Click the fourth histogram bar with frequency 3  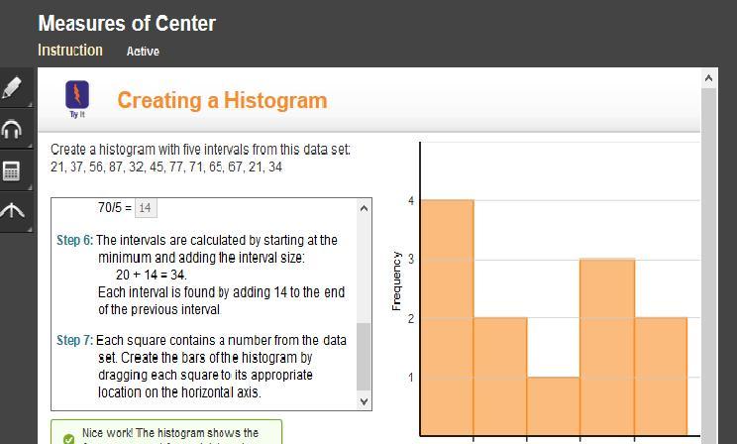point(606,347)
